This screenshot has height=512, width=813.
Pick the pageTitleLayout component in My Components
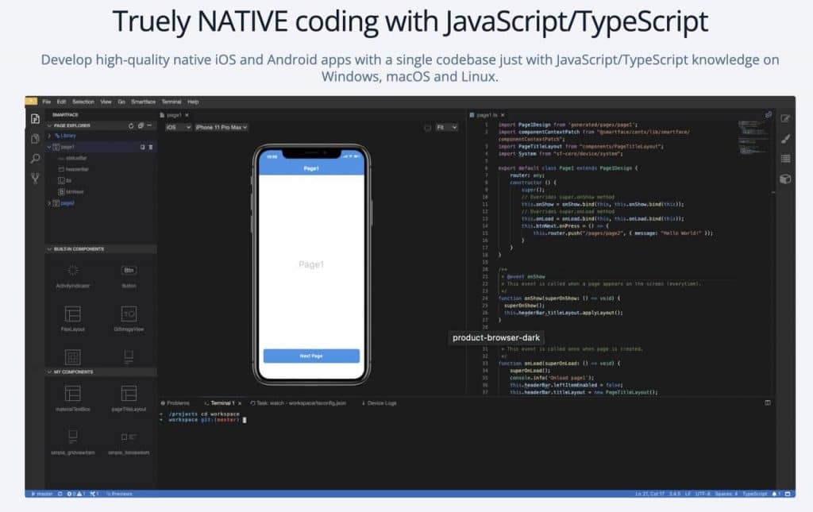tap(129, 394)
